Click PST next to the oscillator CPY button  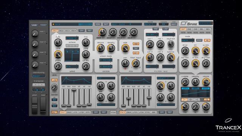pos(89,31)
